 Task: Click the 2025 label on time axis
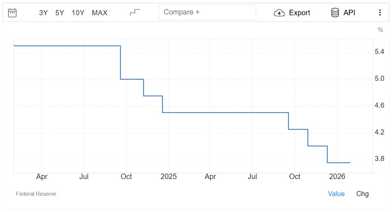point(168,176)
